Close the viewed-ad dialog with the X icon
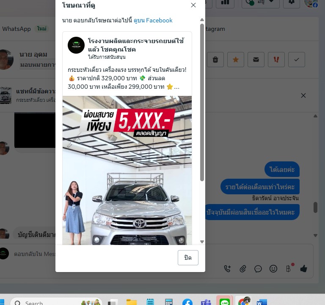 (x=193, y=5)
